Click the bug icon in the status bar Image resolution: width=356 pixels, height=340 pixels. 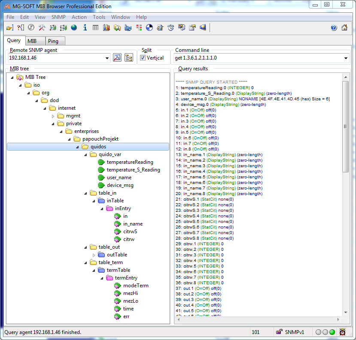[342, 332]
